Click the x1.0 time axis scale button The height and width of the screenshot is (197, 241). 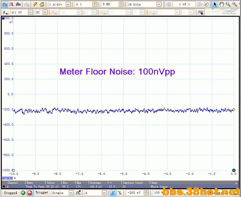(7, 178)
